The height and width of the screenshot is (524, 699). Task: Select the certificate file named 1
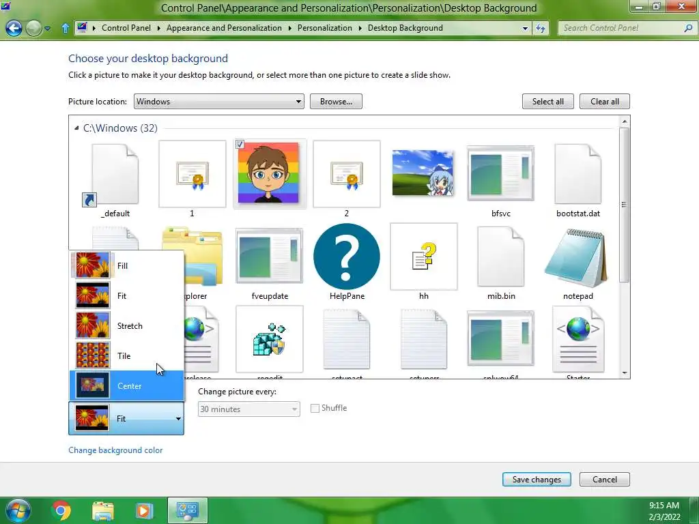(x=192, y=174)
